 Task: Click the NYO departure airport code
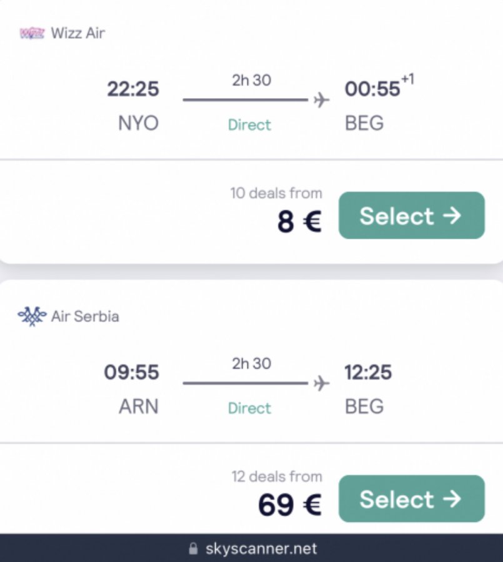138,123
